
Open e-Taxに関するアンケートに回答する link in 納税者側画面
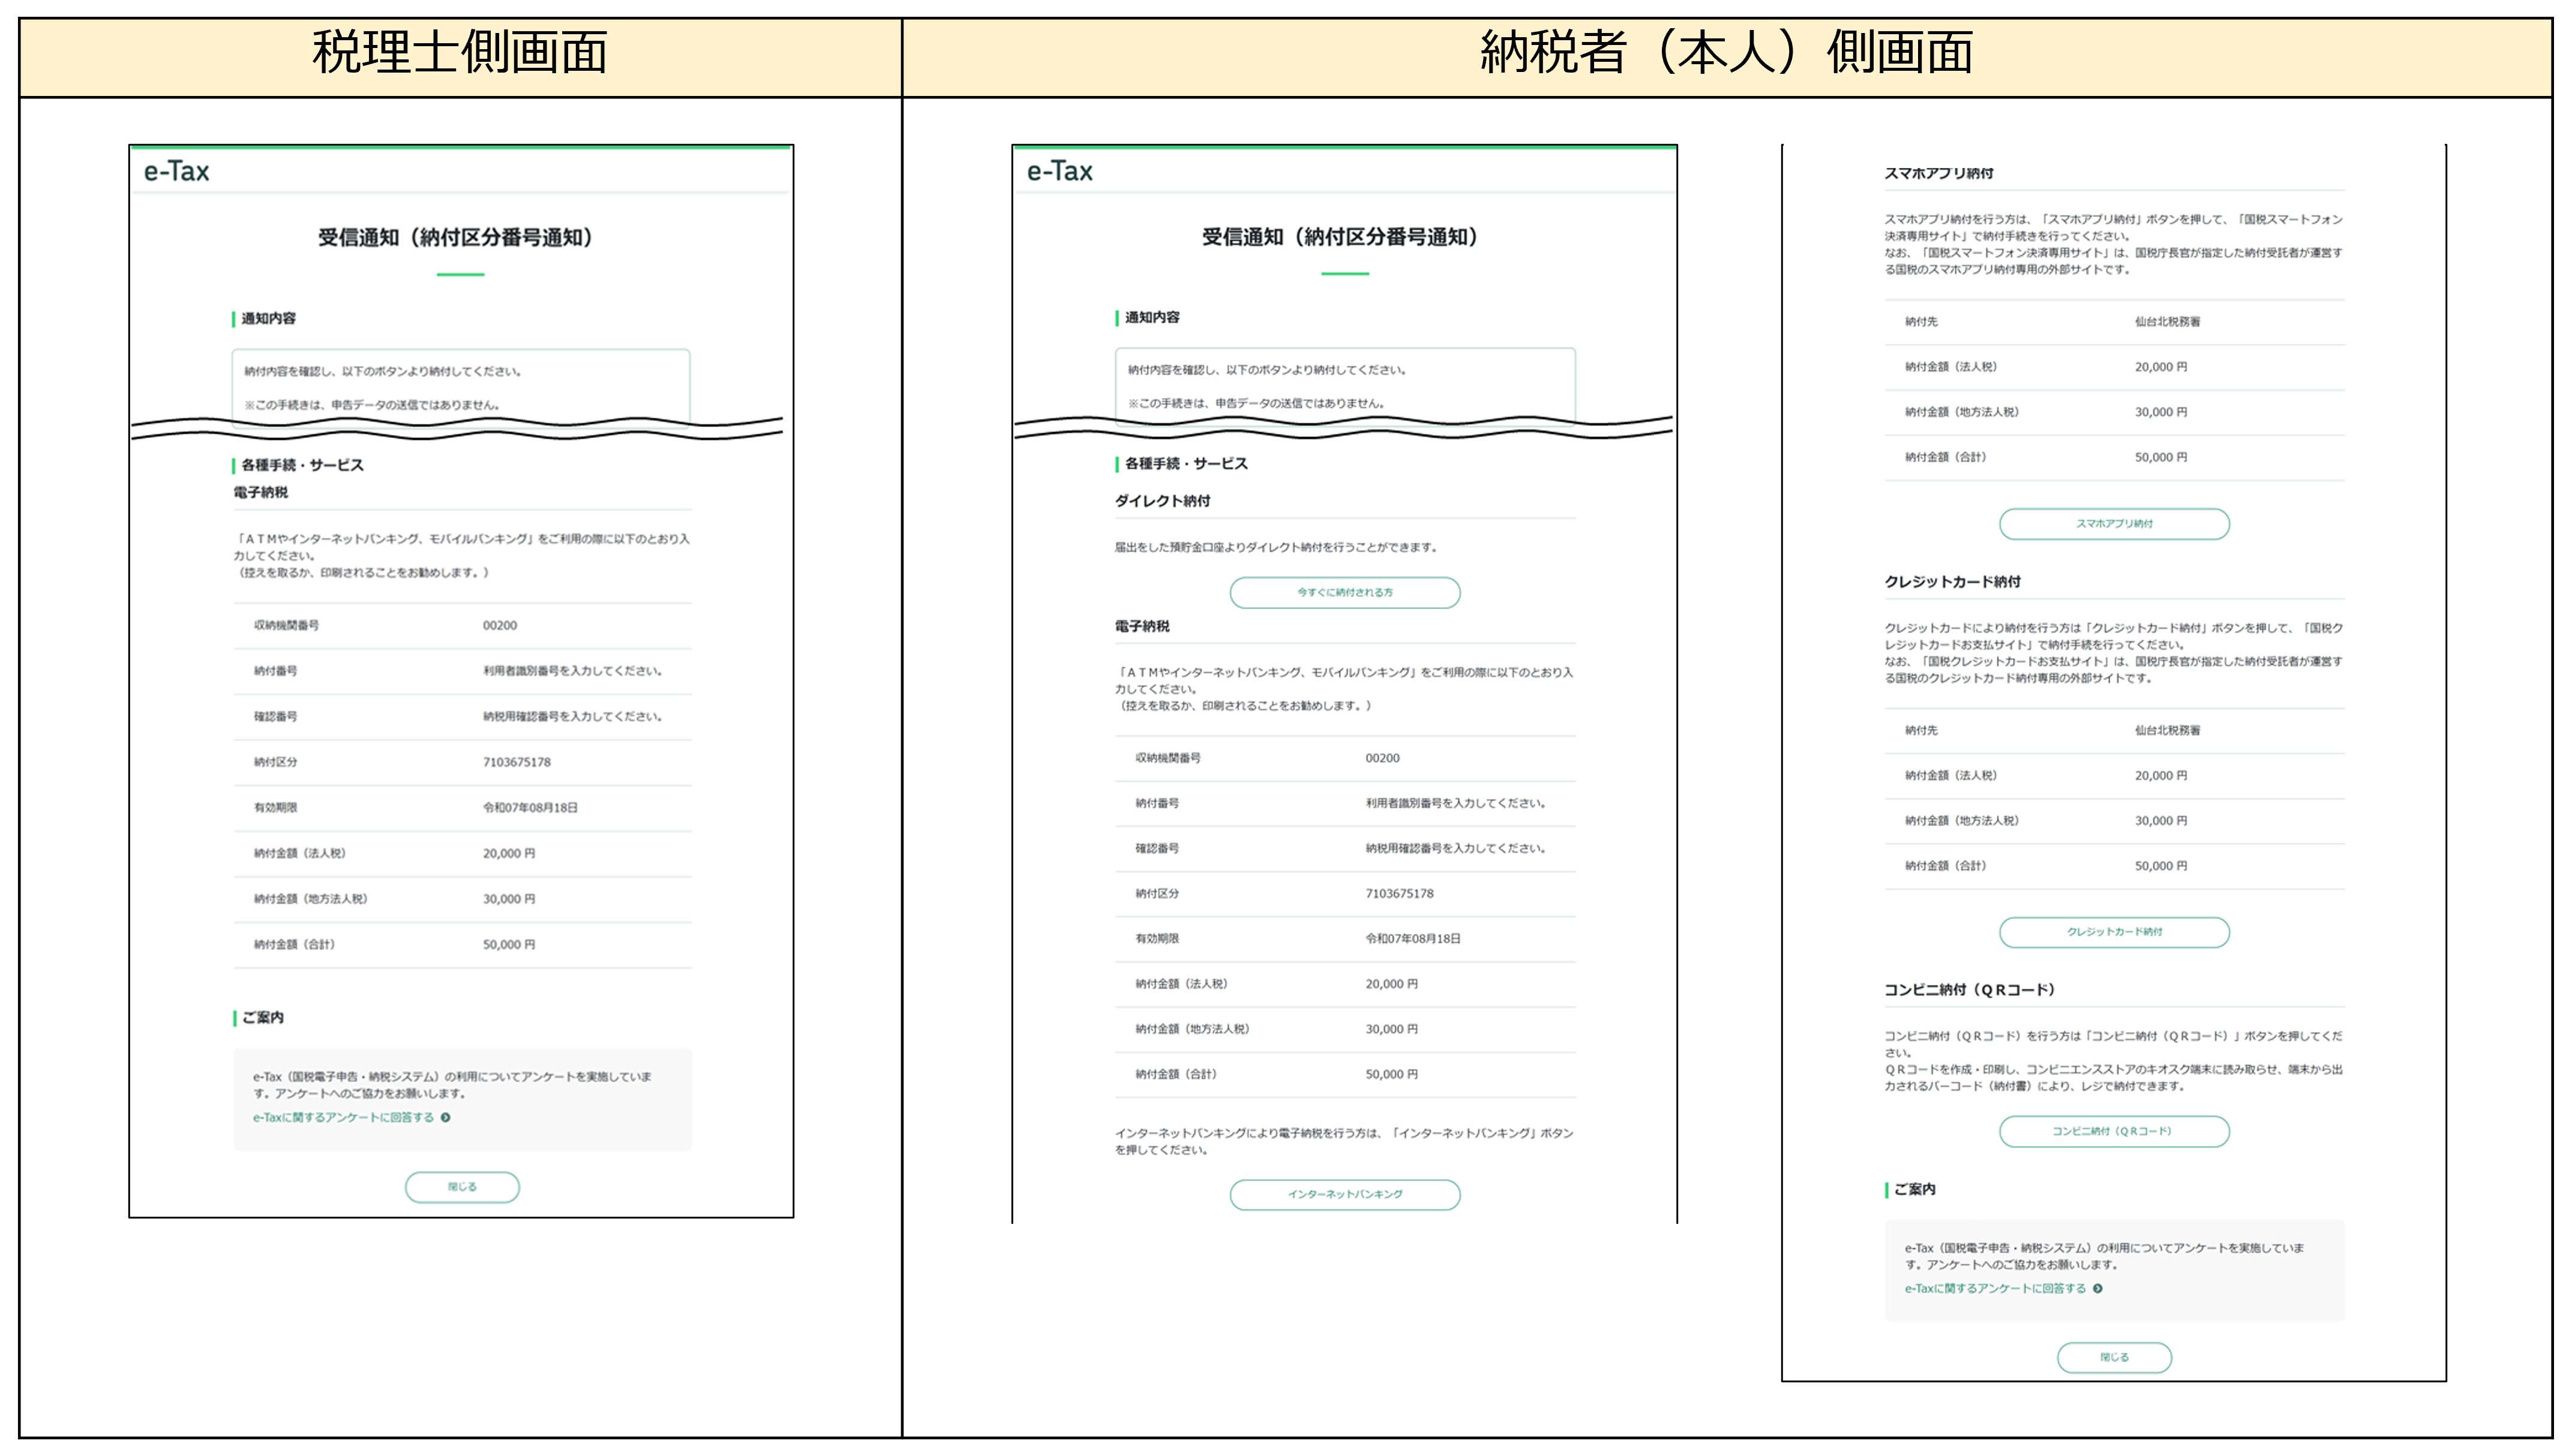(x=1995, y=1289)
